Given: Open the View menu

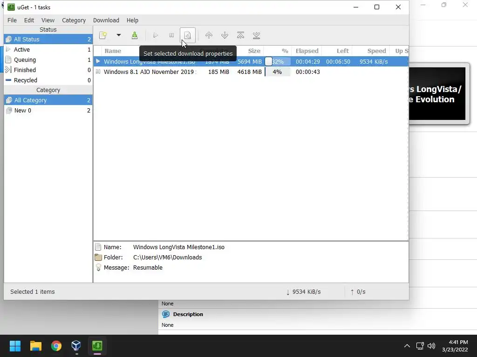Looking at the screenshot, I should (x=48, y=20).
